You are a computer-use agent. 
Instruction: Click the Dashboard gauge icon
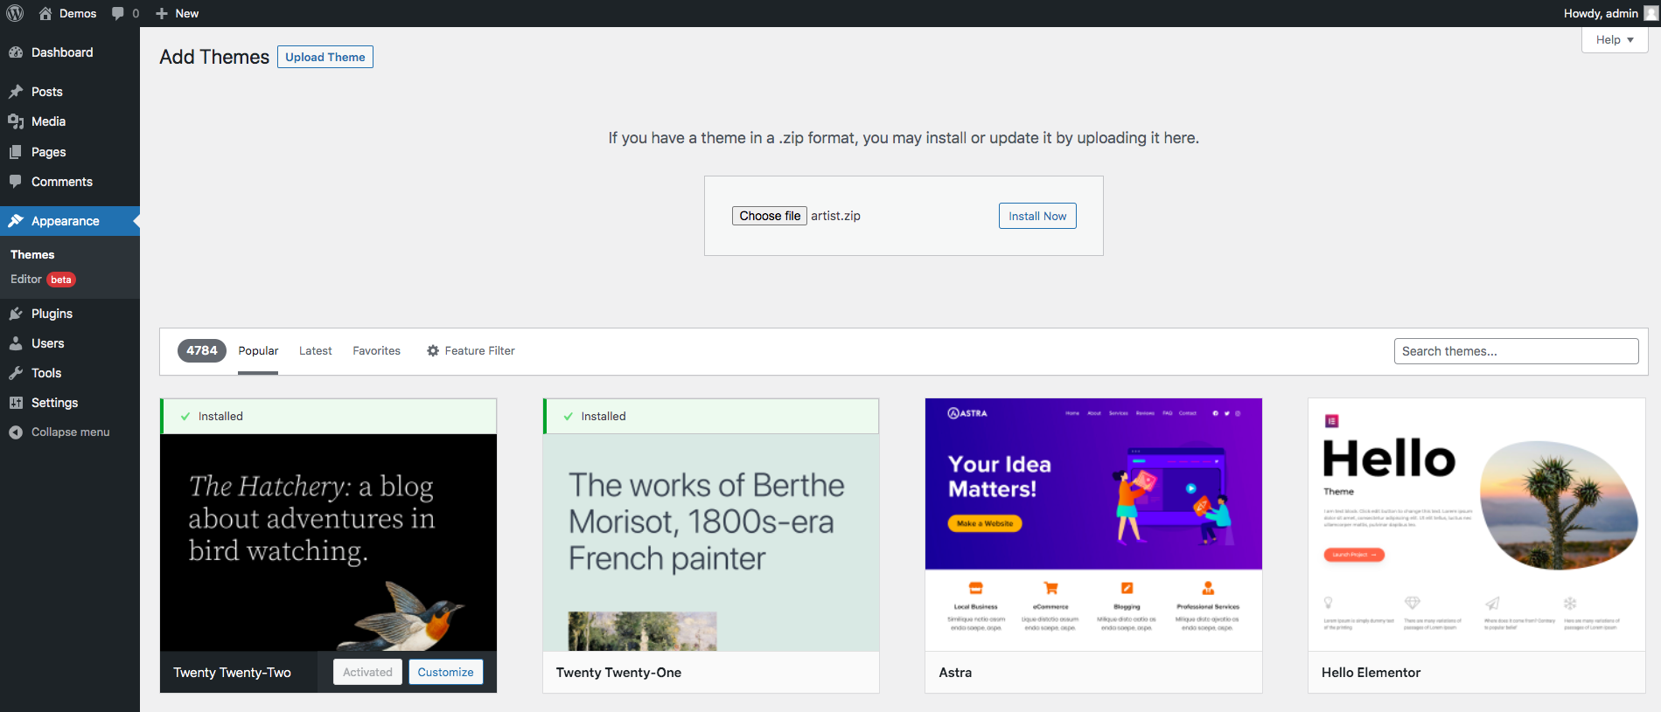coord(16,52)
